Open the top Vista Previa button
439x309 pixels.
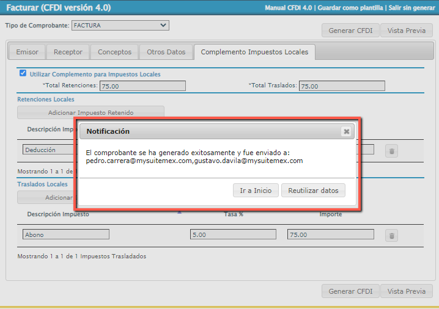pyautogui.click(x=406, y=31)
